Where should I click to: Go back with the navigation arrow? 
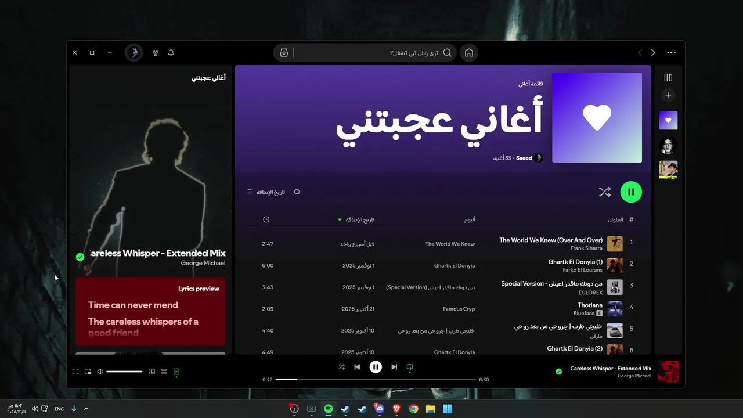click(x=640, y=53)
